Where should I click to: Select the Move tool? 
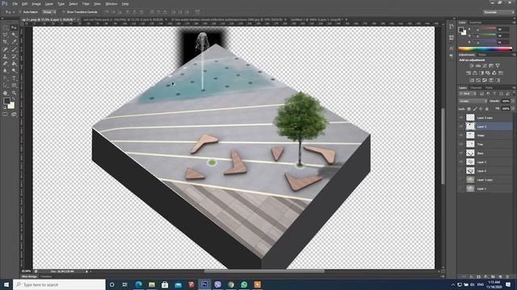click(x=14, y=27)
